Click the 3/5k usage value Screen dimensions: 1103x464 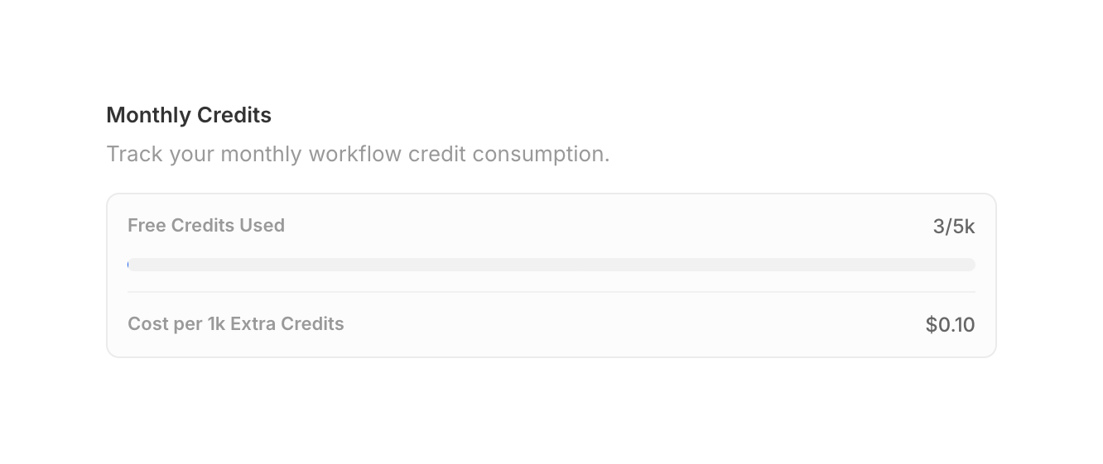pyautogui.click(x=954, y=227)
